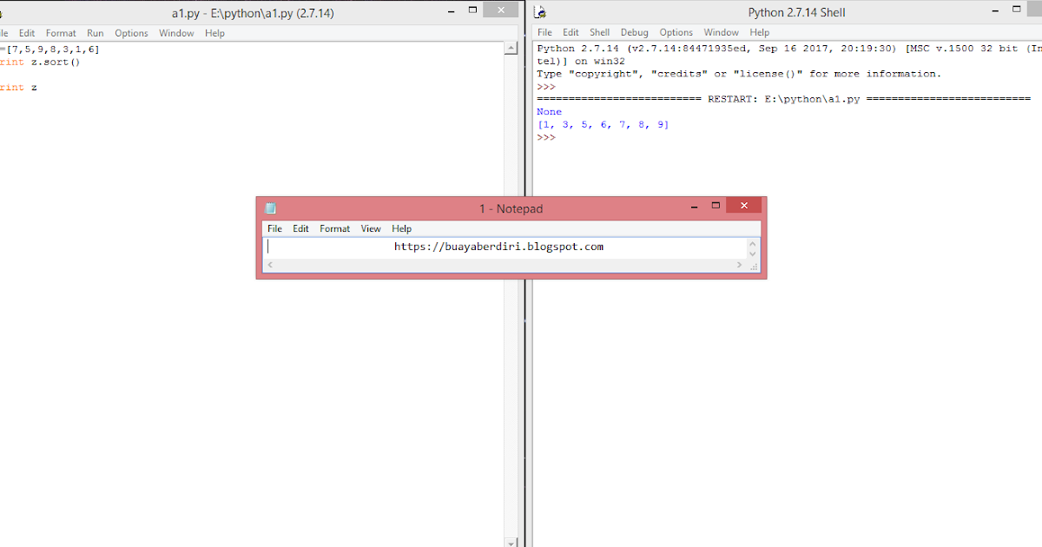Place cursor at the Shell's >>> prompt

(547, 137)
